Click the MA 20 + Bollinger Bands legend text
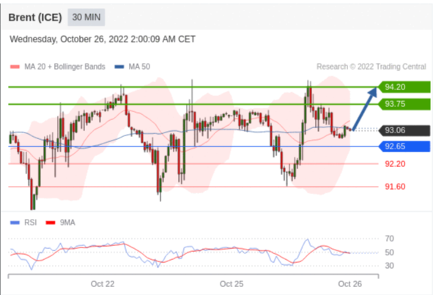 (x=64, y=67)
